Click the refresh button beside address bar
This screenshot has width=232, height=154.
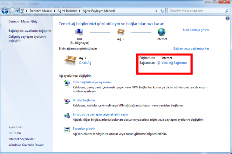(162, 11)
